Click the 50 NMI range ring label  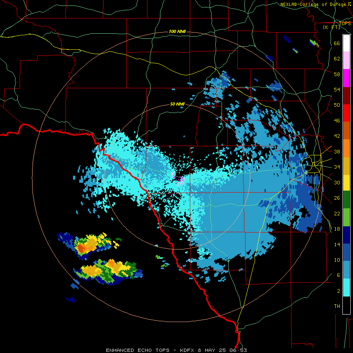tap(177, 104)
